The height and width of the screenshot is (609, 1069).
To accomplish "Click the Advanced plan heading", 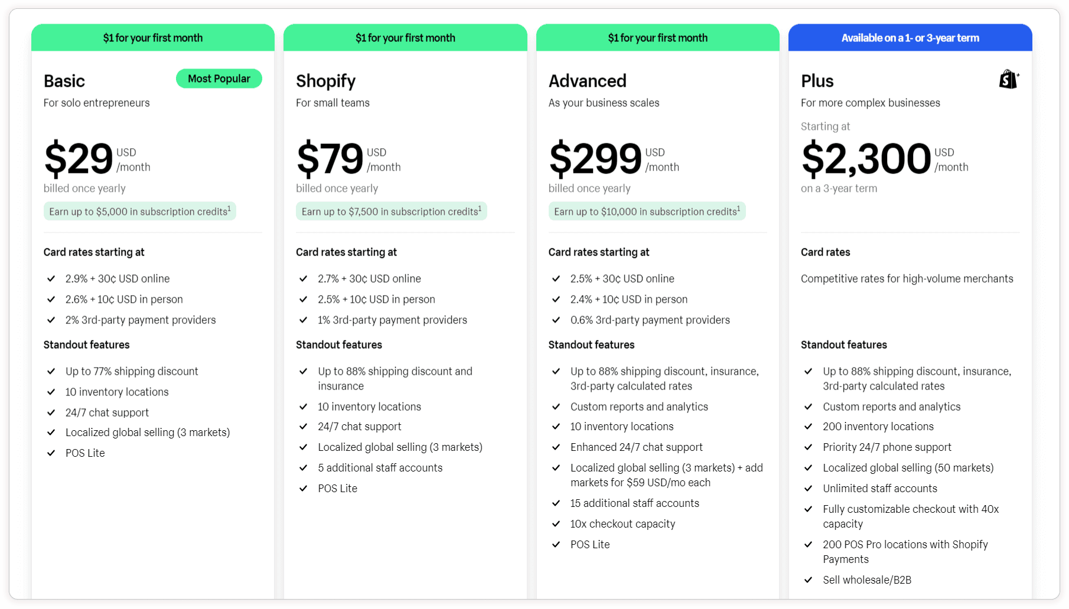I will coord(587,81).
